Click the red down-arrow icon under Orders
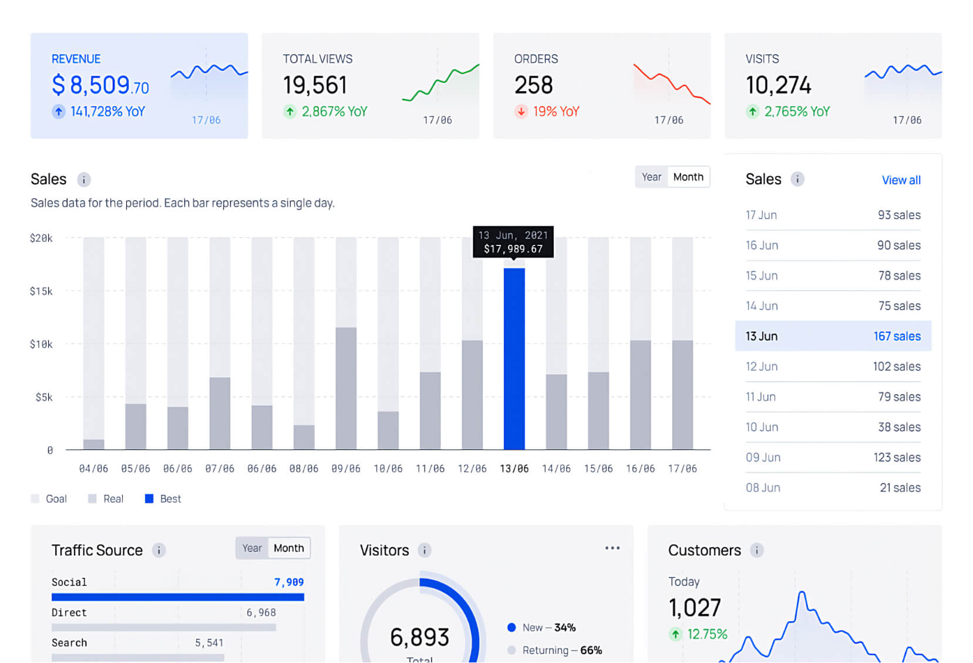 coord(521,112)
